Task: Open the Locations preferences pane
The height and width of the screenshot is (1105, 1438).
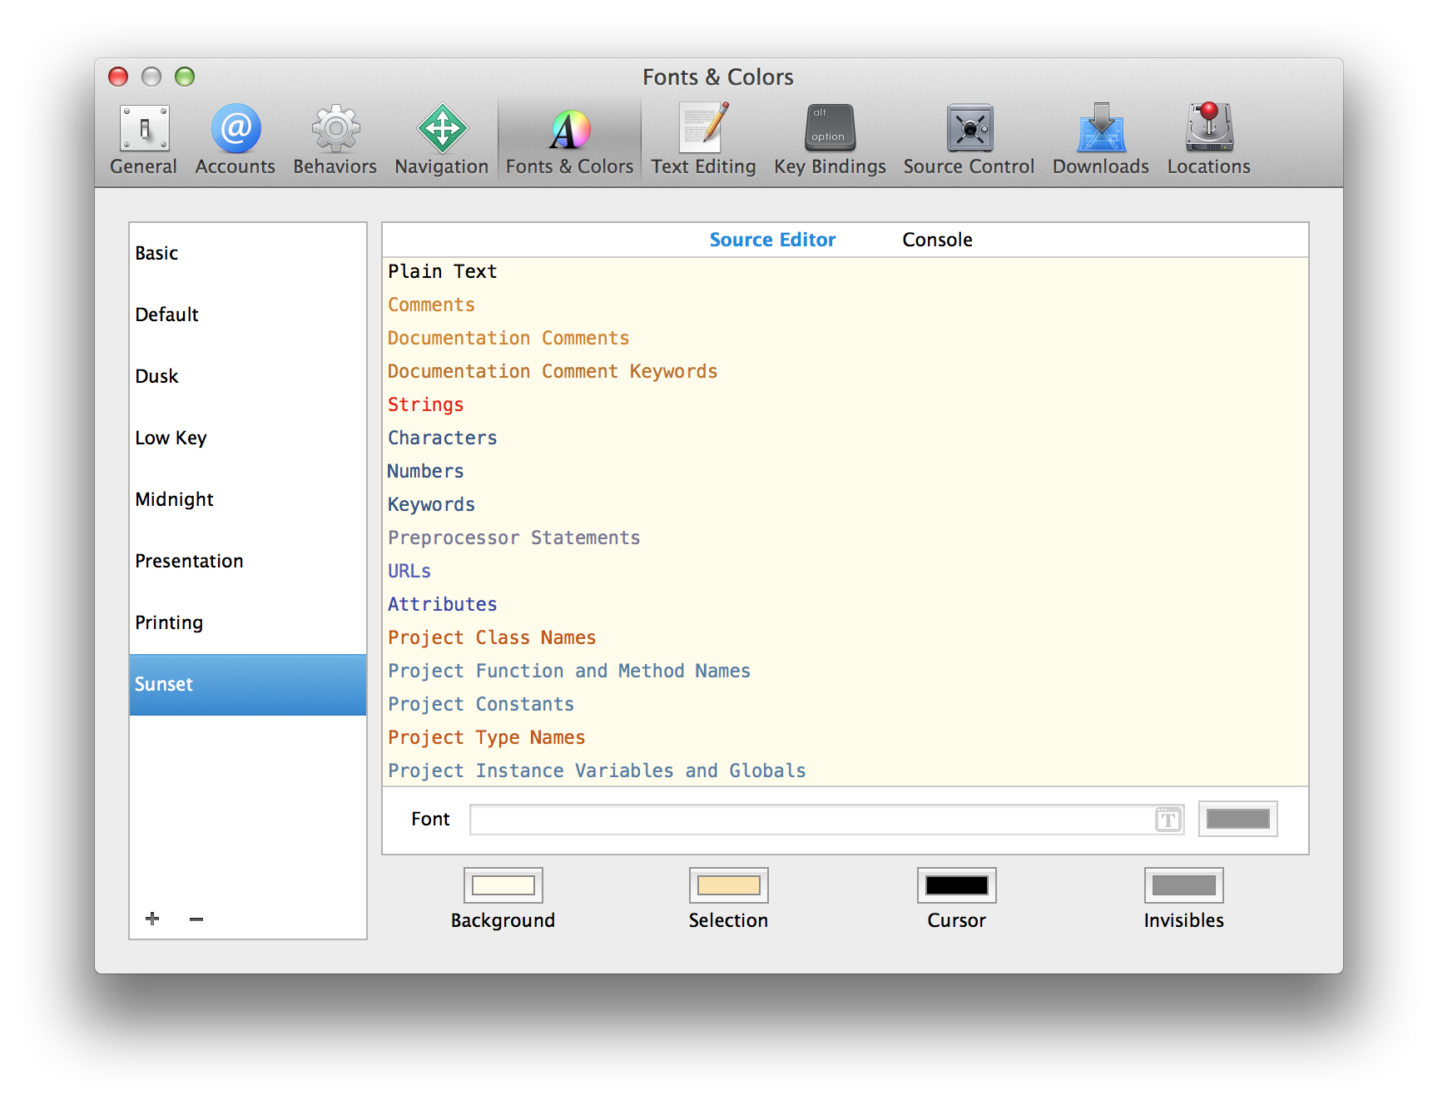Action: 1208,139
